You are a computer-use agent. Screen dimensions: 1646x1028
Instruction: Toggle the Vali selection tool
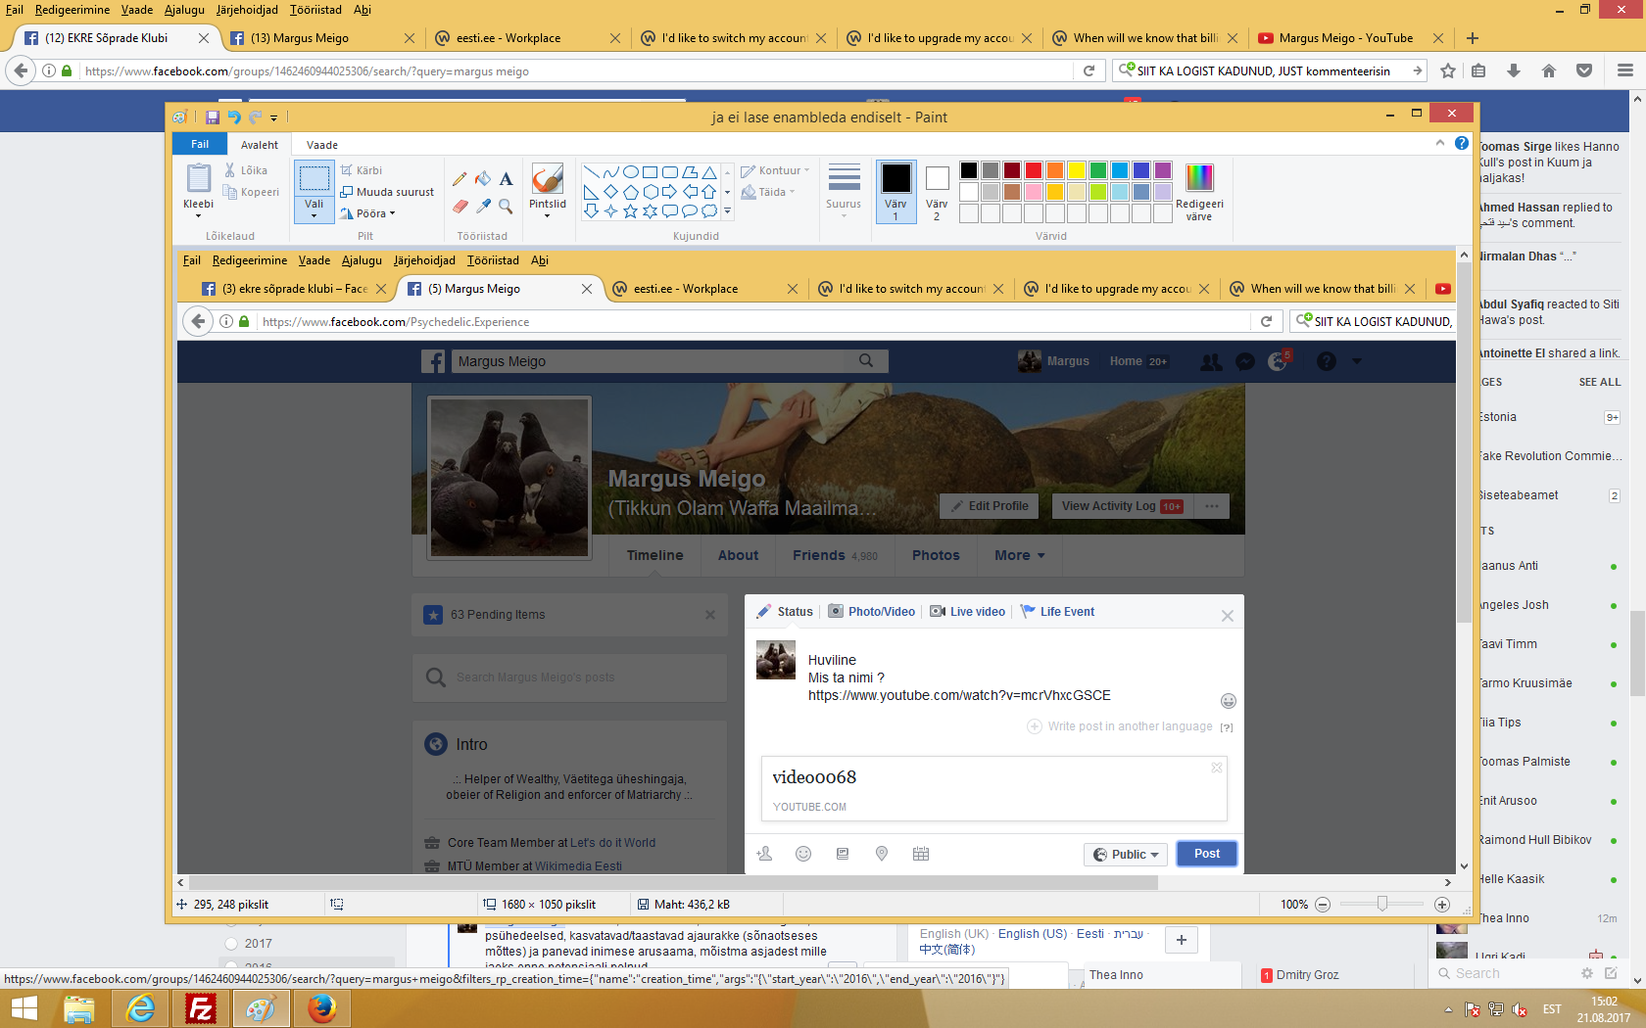[x=314, y=179]
